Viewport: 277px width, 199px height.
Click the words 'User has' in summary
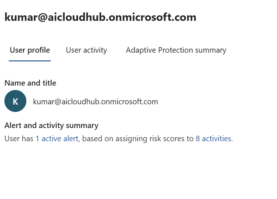click(19, 139)
